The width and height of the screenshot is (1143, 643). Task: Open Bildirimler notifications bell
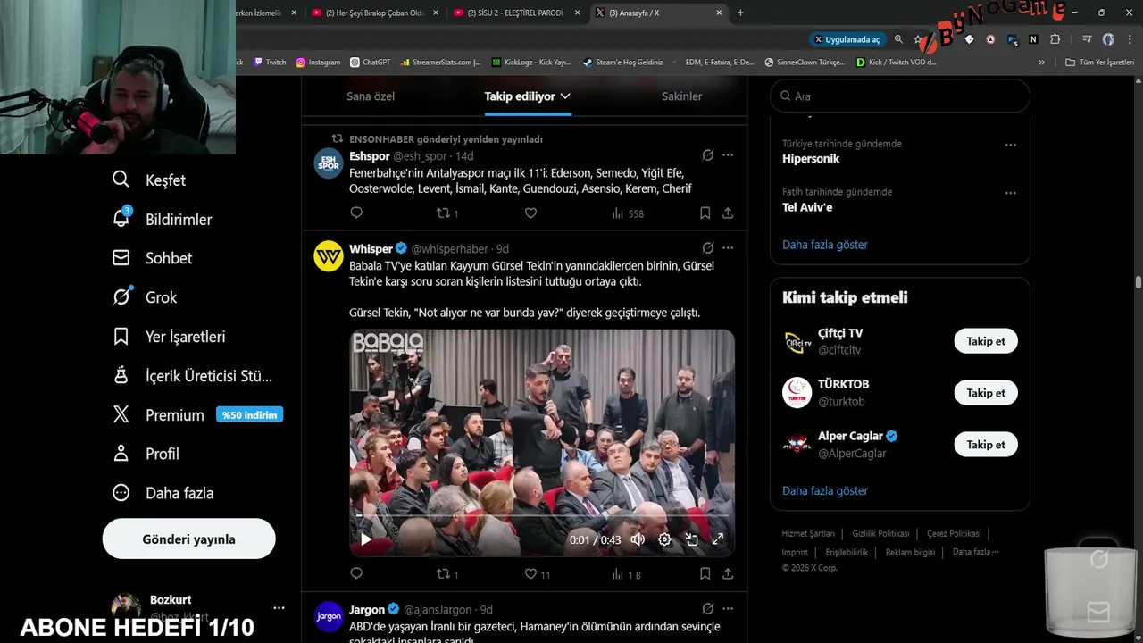pyautogui.click(x=162, y=219)
